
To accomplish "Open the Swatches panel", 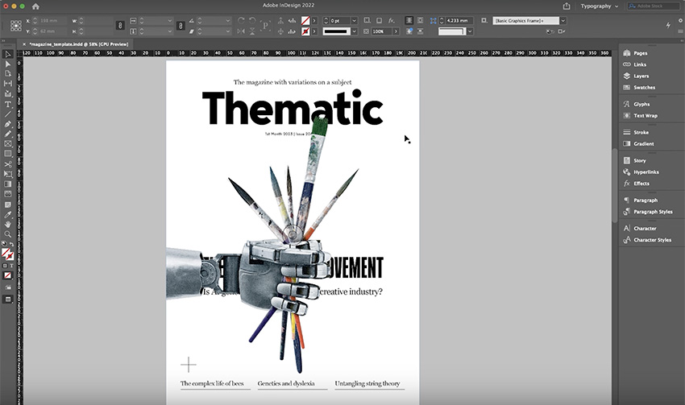I will pos(644,87).
